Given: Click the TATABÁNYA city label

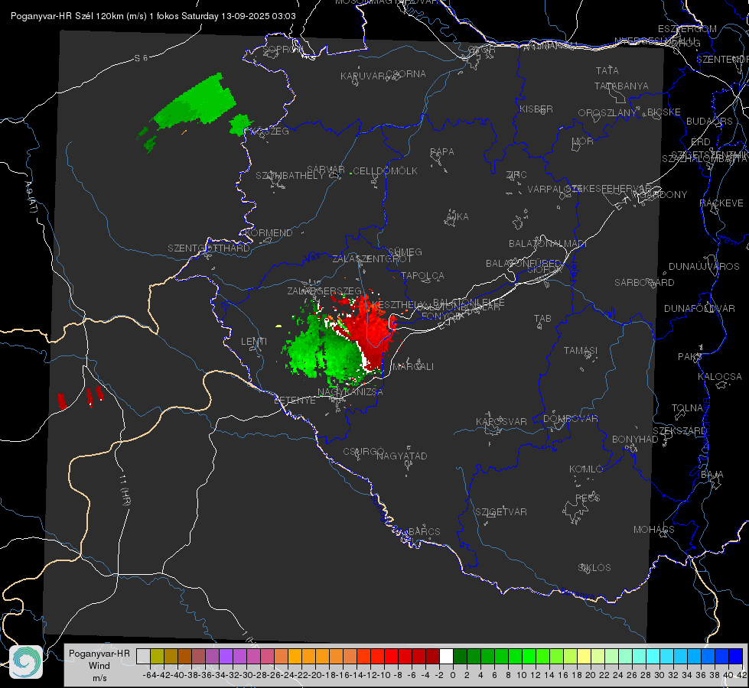Looking at the screenshot, I should pos(621,86).
